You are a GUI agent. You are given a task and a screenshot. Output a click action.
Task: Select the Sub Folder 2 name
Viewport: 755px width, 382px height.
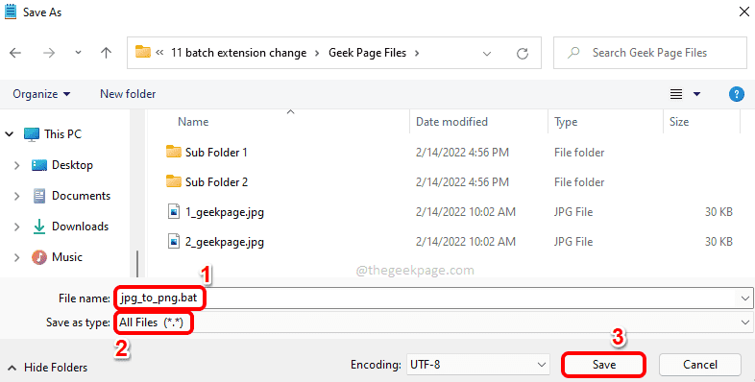217,181
